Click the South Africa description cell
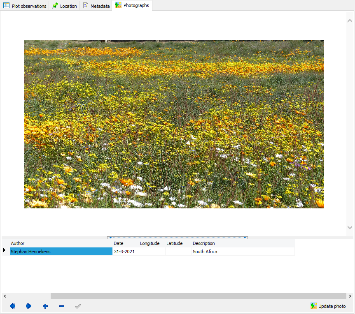Viewport: 355px width, 314px height. 243,252
